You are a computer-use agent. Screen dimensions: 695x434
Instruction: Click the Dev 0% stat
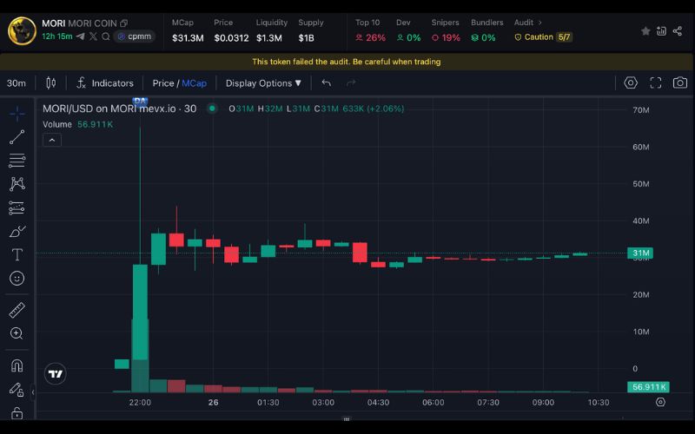click(408, 30)
